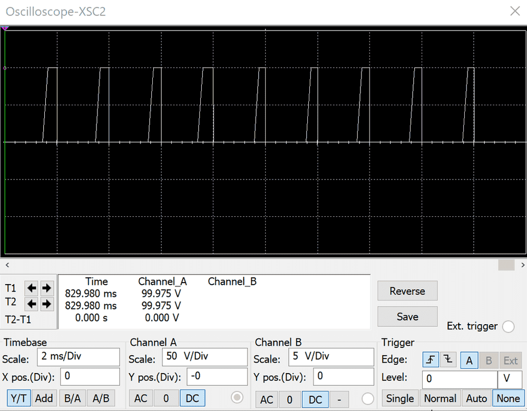Toggle the Ext. trigger radio button
527x411 pixels.
pos(508,327)
